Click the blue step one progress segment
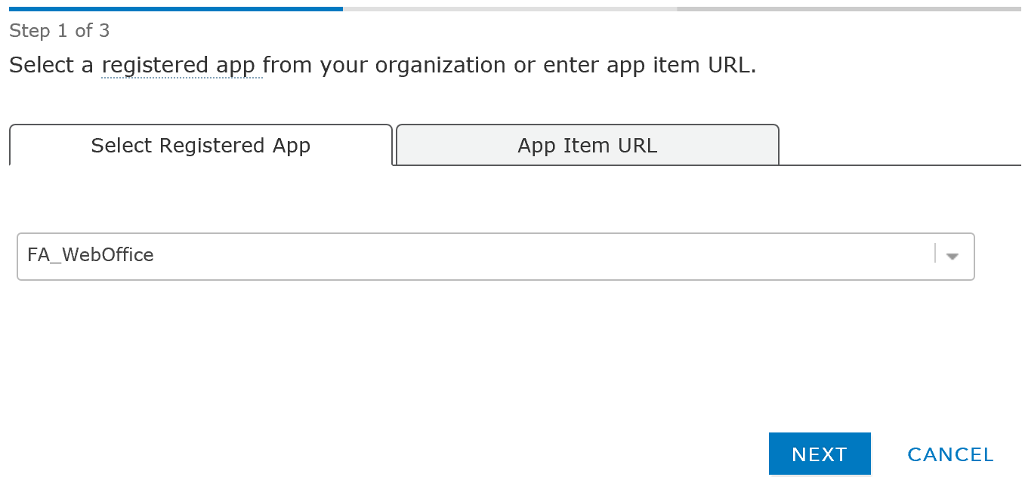Screen dimensions: 1022x477 pos(170,8)
